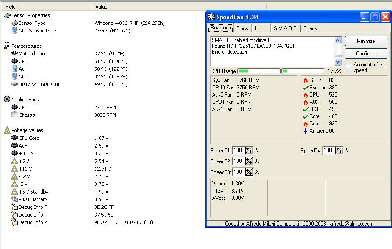Click the Speed03 percentage input field
The width and height of the screenshot is (392, 249).
coord(238,172)
